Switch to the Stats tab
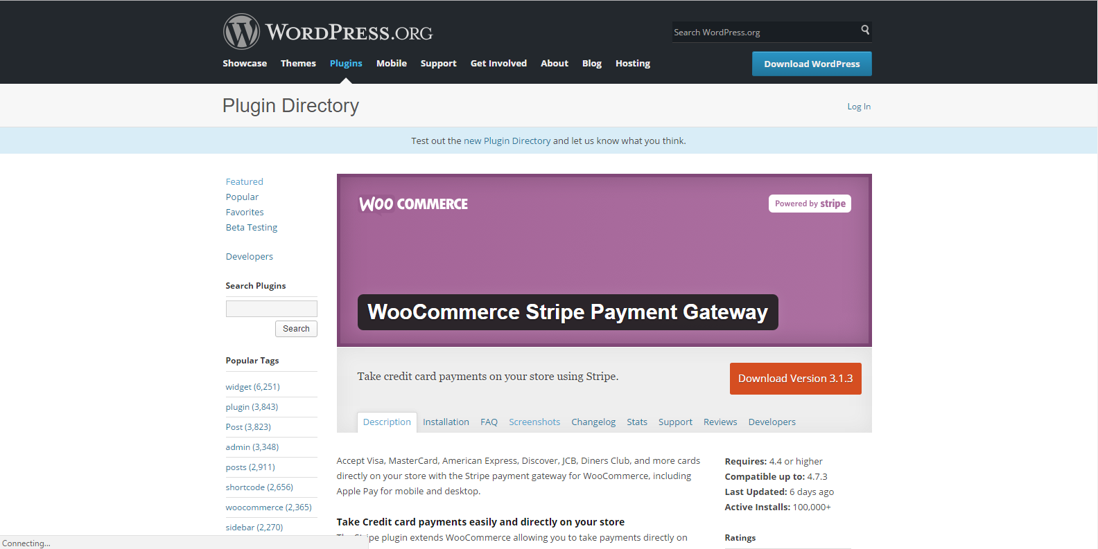The height and width of the screenshot is (549, 1098). coord(637,422)
